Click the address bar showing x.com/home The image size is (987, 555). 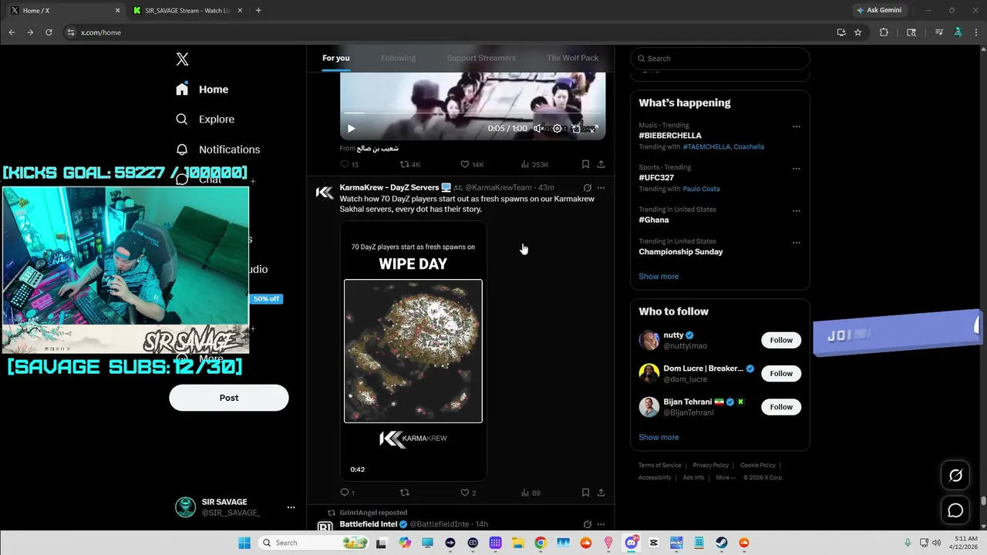447,32
